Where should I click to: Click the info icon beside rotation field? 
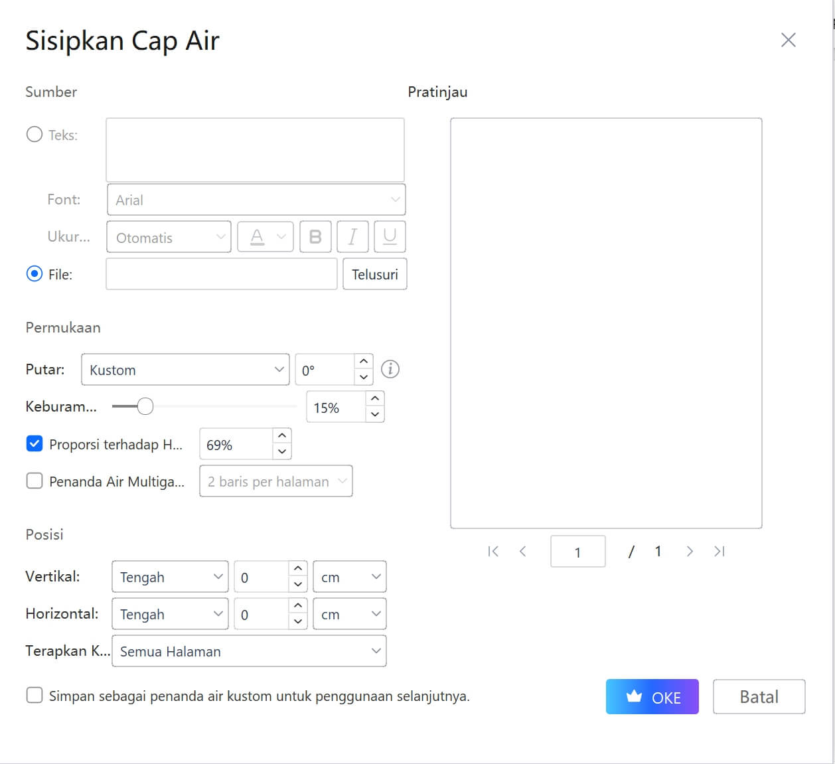[390, 370]
